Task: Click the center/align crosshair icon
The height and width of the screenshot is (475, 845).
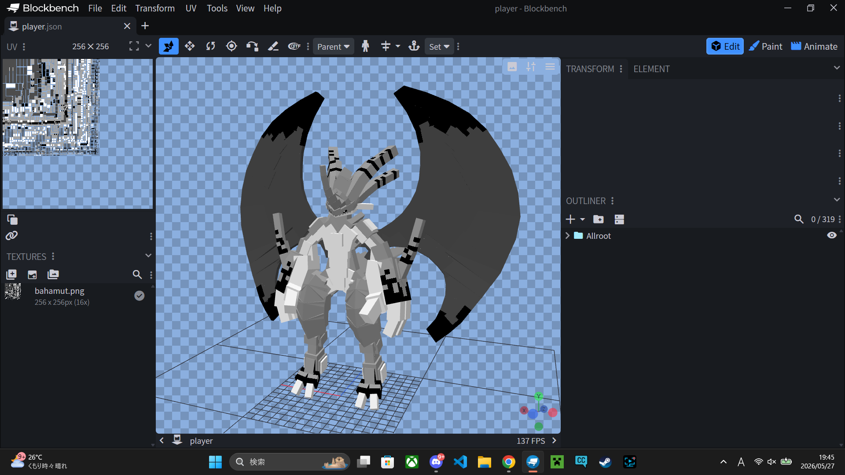Action: [x=386, y=46]
